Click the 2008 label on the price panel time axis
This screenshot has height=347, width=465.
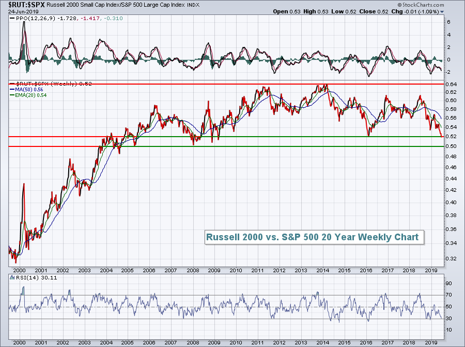[193, 270]
